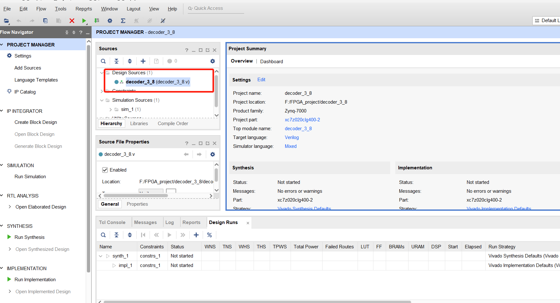The height and width of the screenshot is (303, 560).
Task: Expand all in Design Runs
Action: 130,235
